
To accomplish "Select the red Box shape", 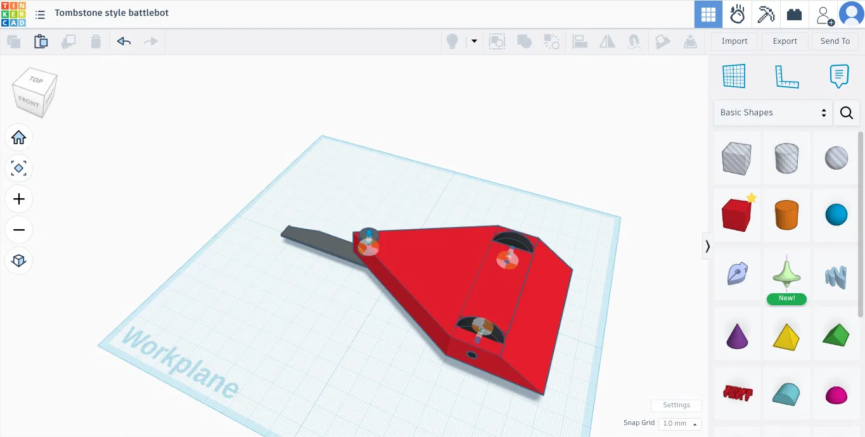I will click(737, 214).
